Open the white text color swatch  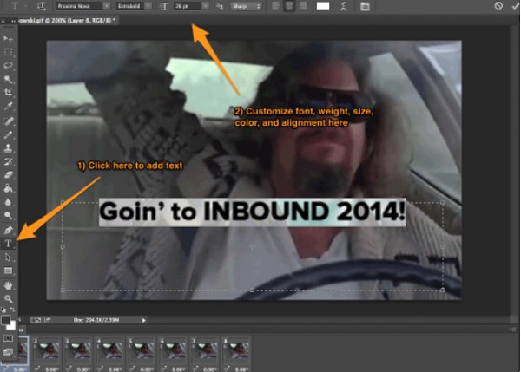coord(323,6)
